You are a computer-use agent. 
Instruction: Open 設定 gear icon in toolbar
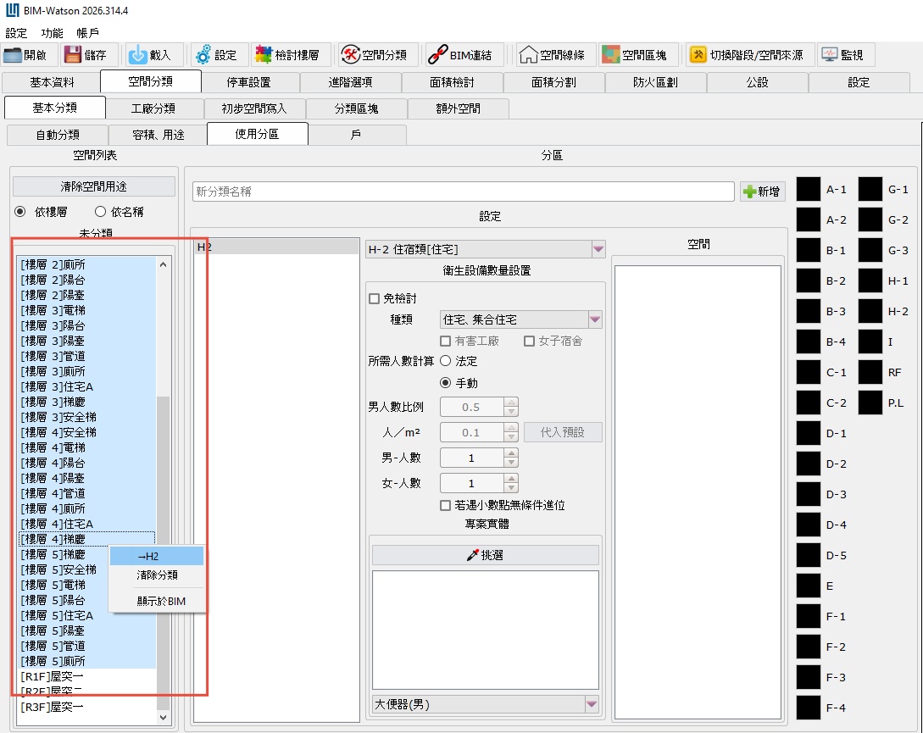[203, 55]
